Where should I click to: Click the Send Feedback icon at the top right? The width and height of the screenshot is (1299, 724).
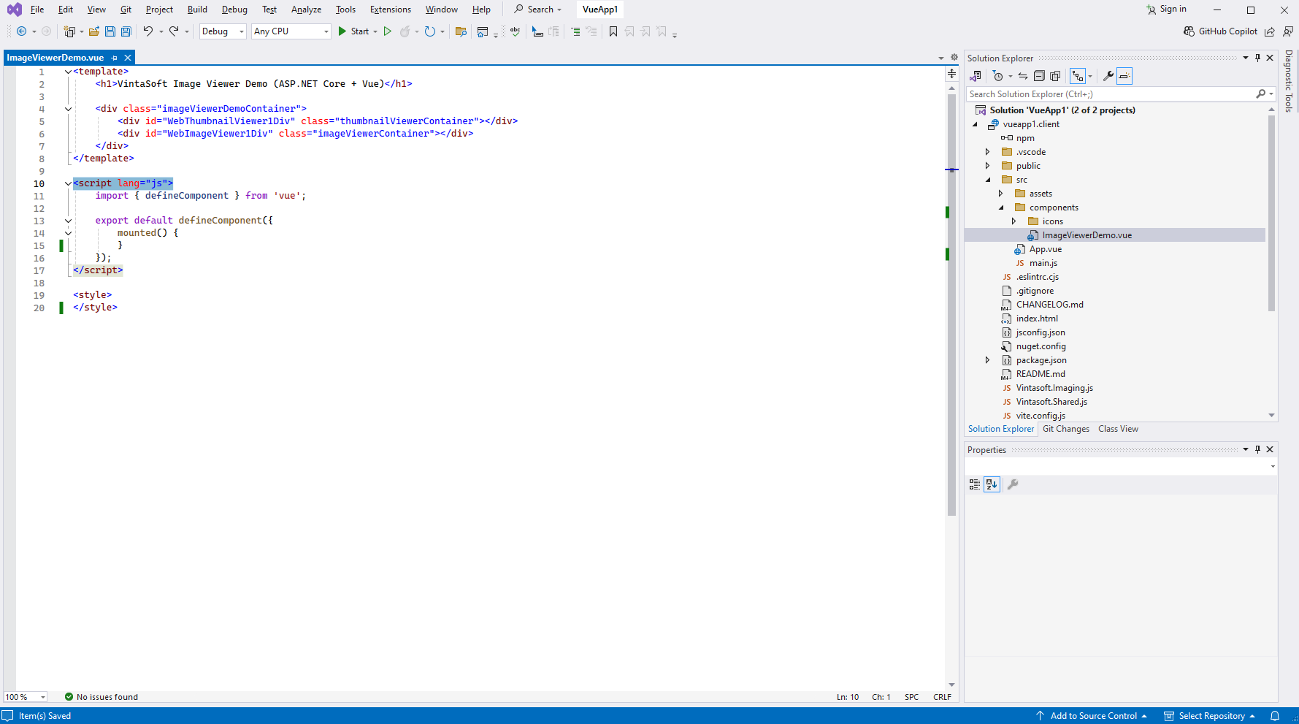1287,31
